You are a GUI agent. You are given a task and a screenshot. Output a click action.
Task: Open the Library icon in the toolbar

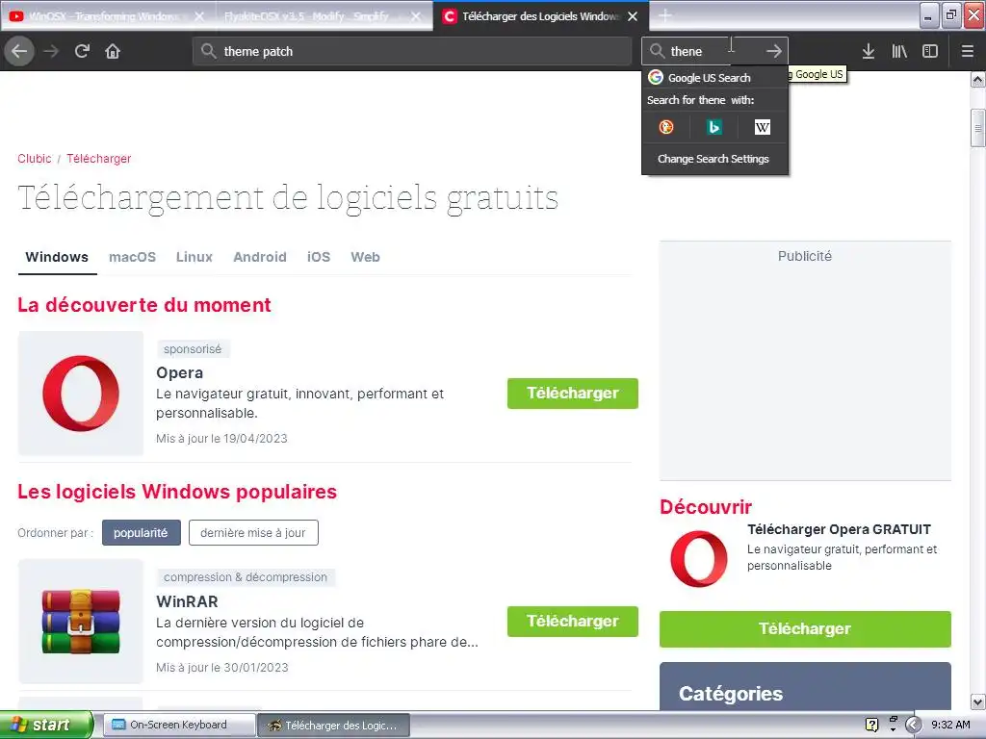pos(899,51)
